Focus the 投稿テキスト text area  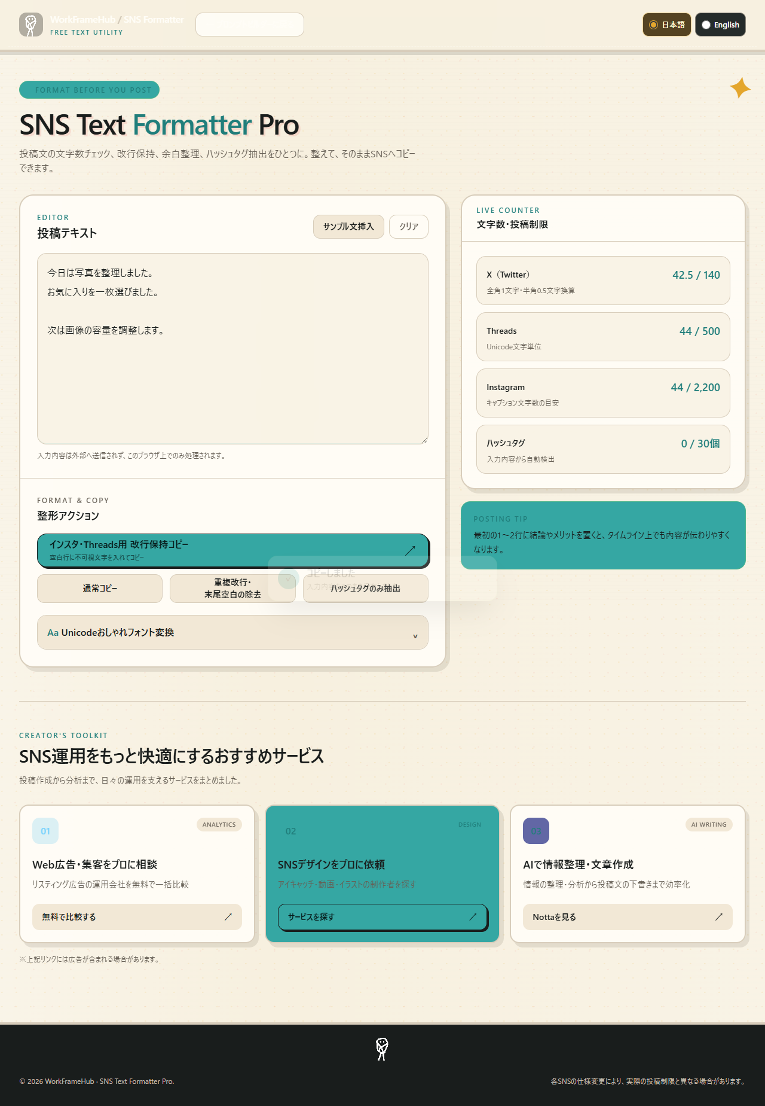232,349
